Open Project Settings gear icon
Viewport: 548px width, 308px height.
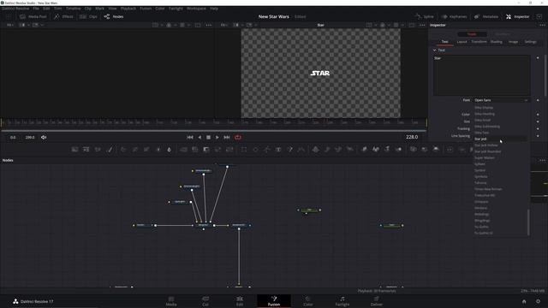tap(538, 301)
